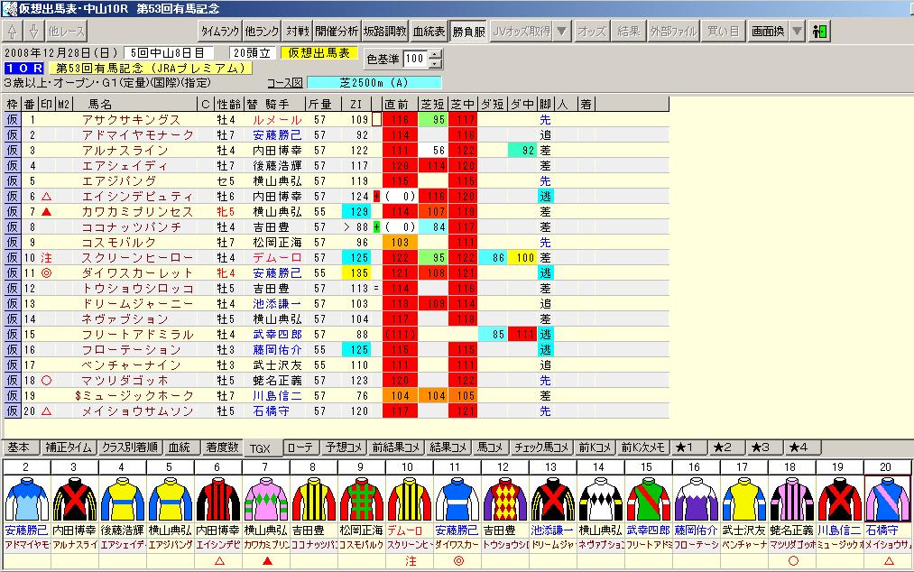This screenshot has width=914, height=572.
Task: Click the green silk with red sash numbered 15
Action: point(651,498)
